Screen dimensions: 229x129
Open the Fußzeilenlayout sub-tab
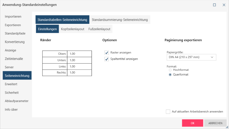(99, 29)
